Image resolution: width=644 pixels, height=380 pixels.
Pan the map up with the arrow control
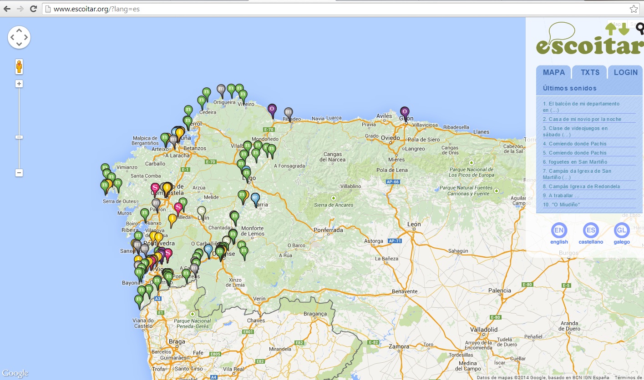pyautogui.click(x=19, y=30)
